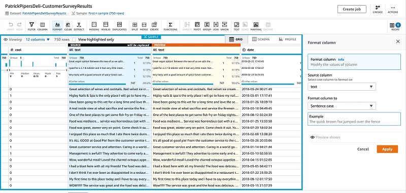
Task: Open the Missing values tool
Action: coord(94,26)
